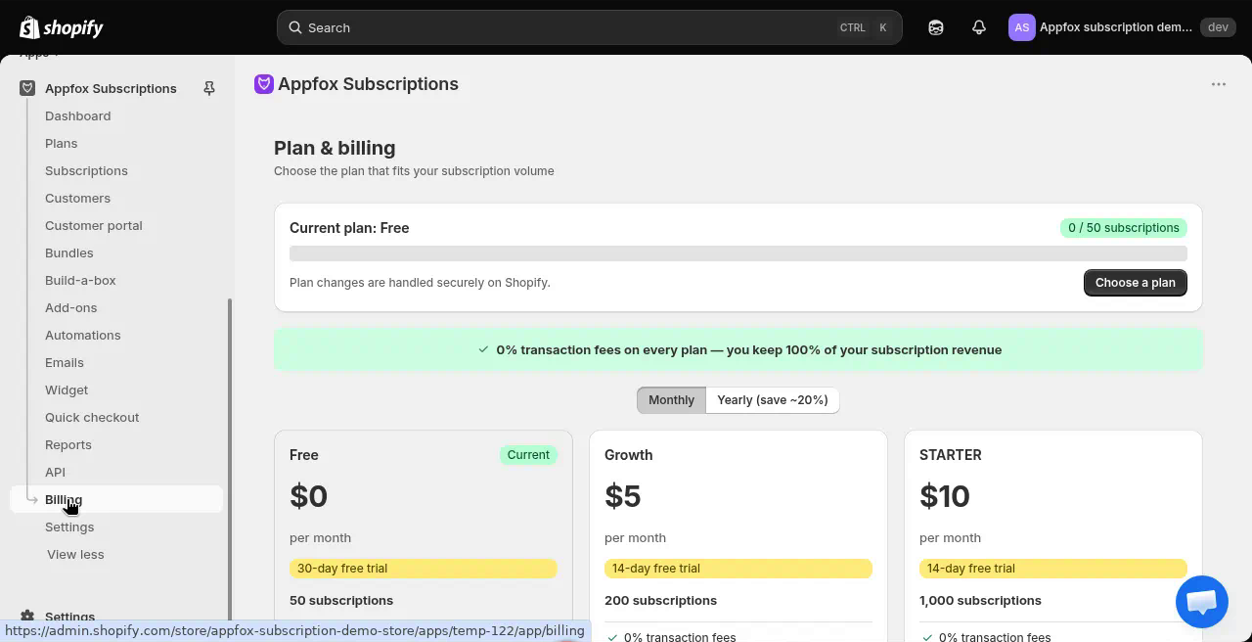This screenshot has width=1252, height=642.
Task: Open the Add-ons page
Action: (x=71, y=307)
